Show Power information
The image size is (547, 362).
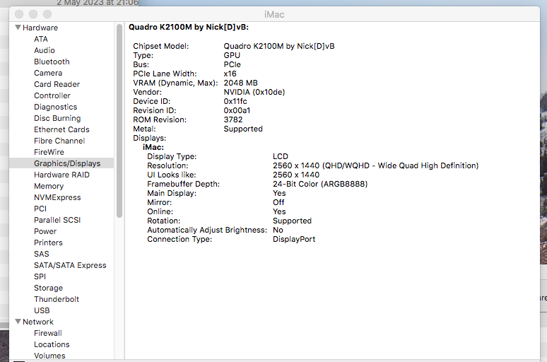[x=45, y=231]
